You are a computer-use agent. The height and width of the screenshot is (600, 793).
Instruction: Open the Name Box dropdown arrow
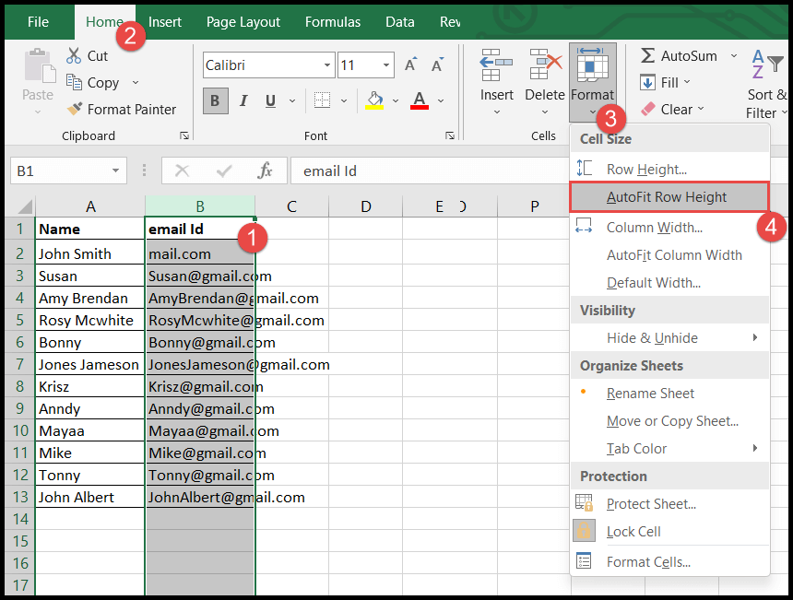[116, 171]
